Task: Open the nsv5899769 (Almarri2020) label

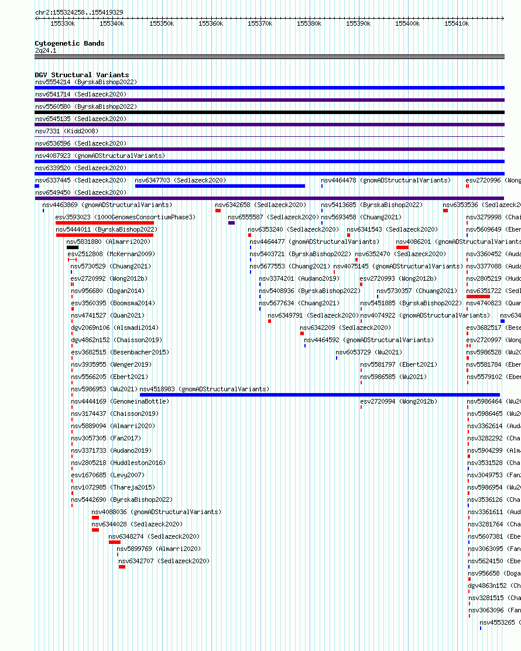Action: (x=159, y=549)
